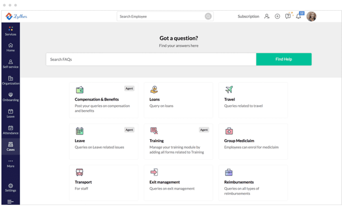This screenshot has height=207, width=342.
Task: Click the Search FAQs input field
Action: 151,59
